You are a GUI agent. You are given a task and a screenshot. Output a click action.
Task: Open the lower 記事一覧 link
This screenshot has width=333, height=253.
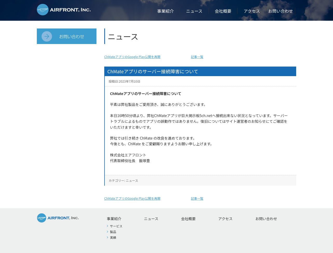[197, 198]
